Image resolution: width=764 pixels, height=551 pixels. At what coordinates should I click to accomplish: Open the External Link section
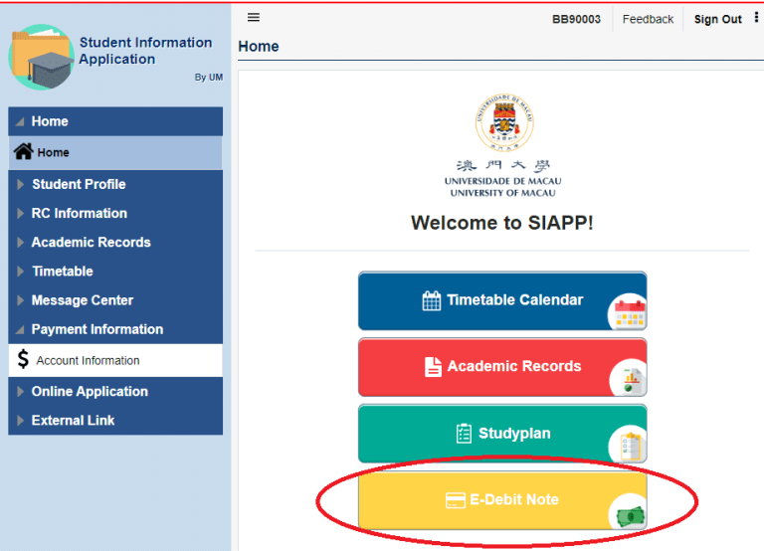(73, 421)
